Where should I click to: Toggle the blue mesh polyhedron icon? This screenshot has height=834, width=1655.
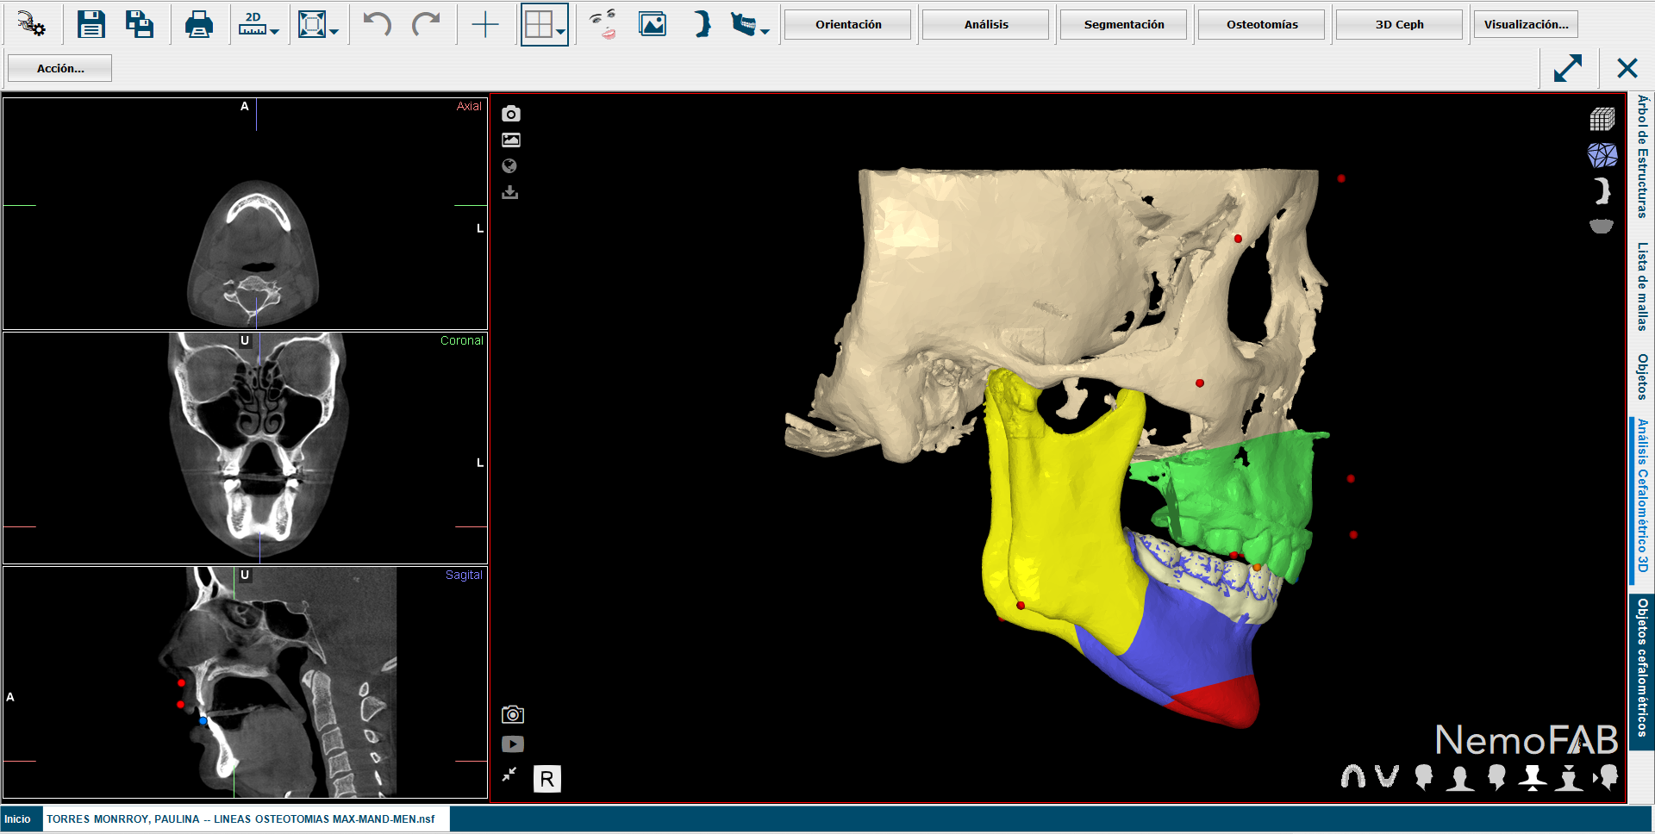[1602, 155]
